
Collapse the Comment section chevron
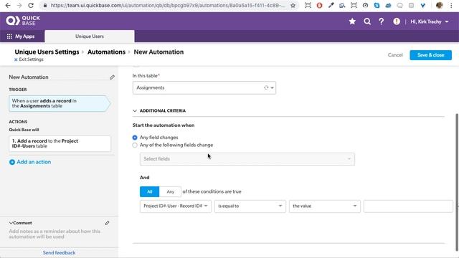tap(11, 223)
